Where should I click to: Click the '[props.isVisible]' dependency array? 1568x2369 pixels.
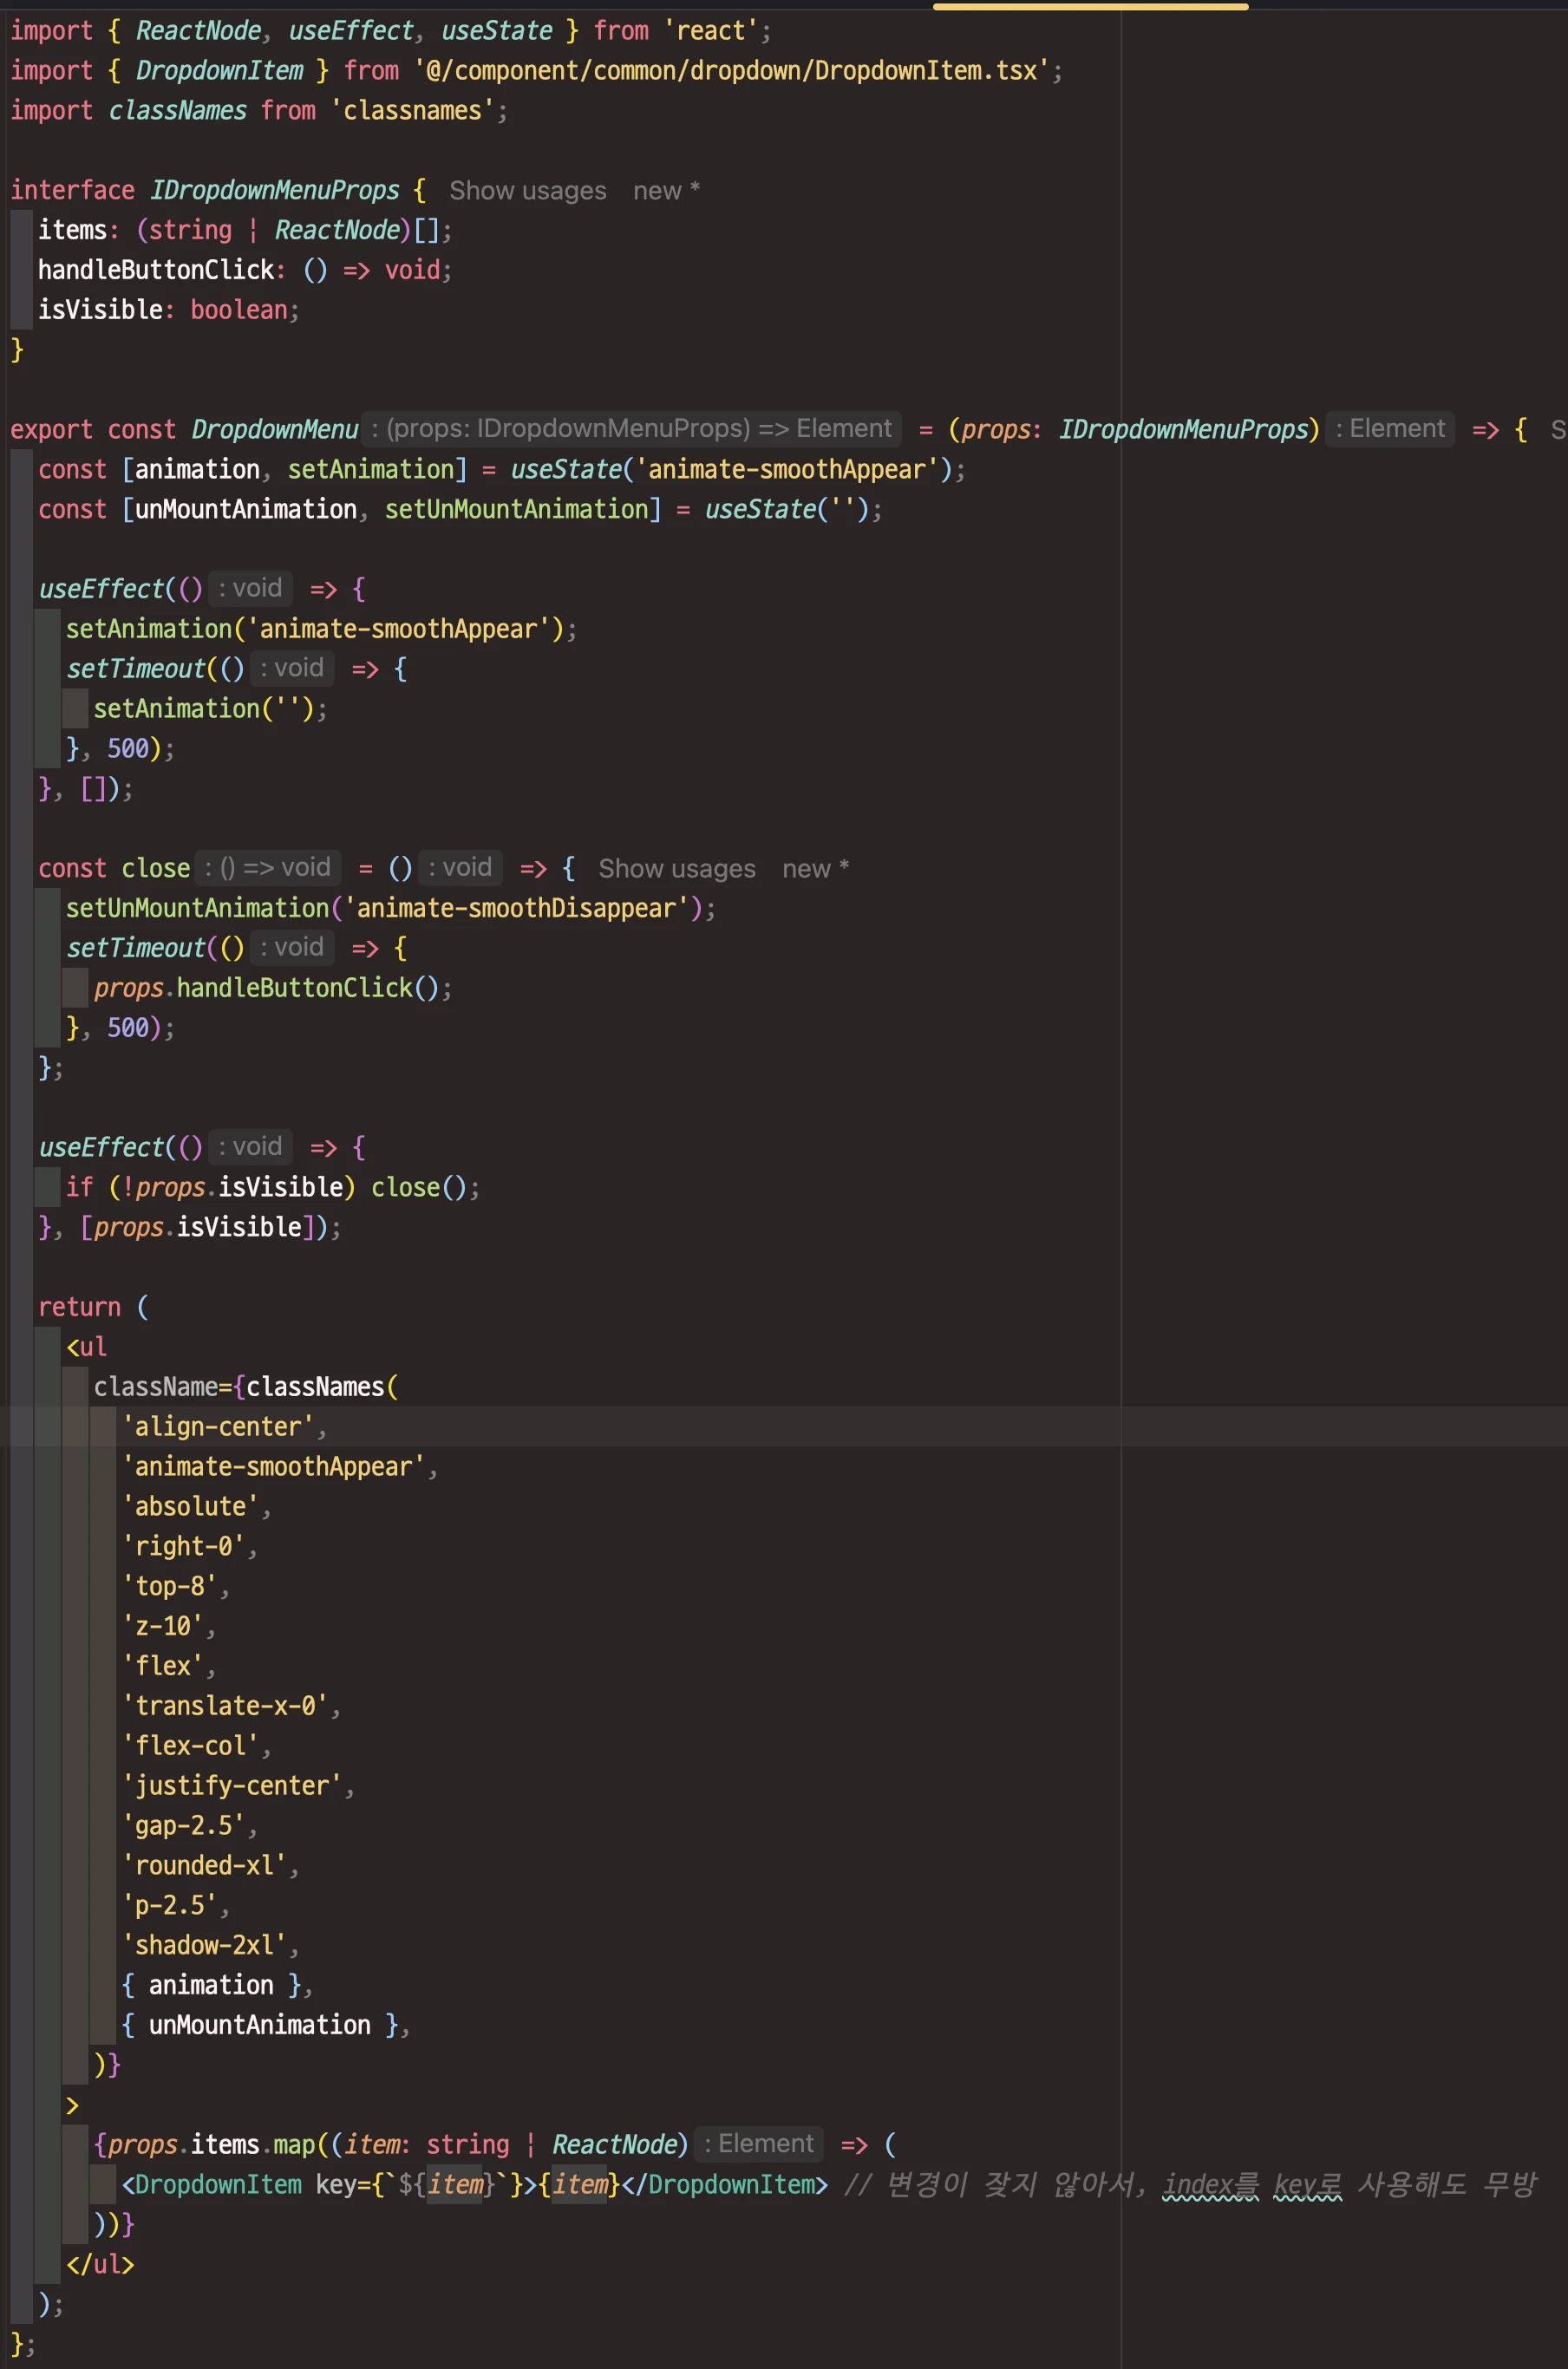click(x=197, y=1228)
